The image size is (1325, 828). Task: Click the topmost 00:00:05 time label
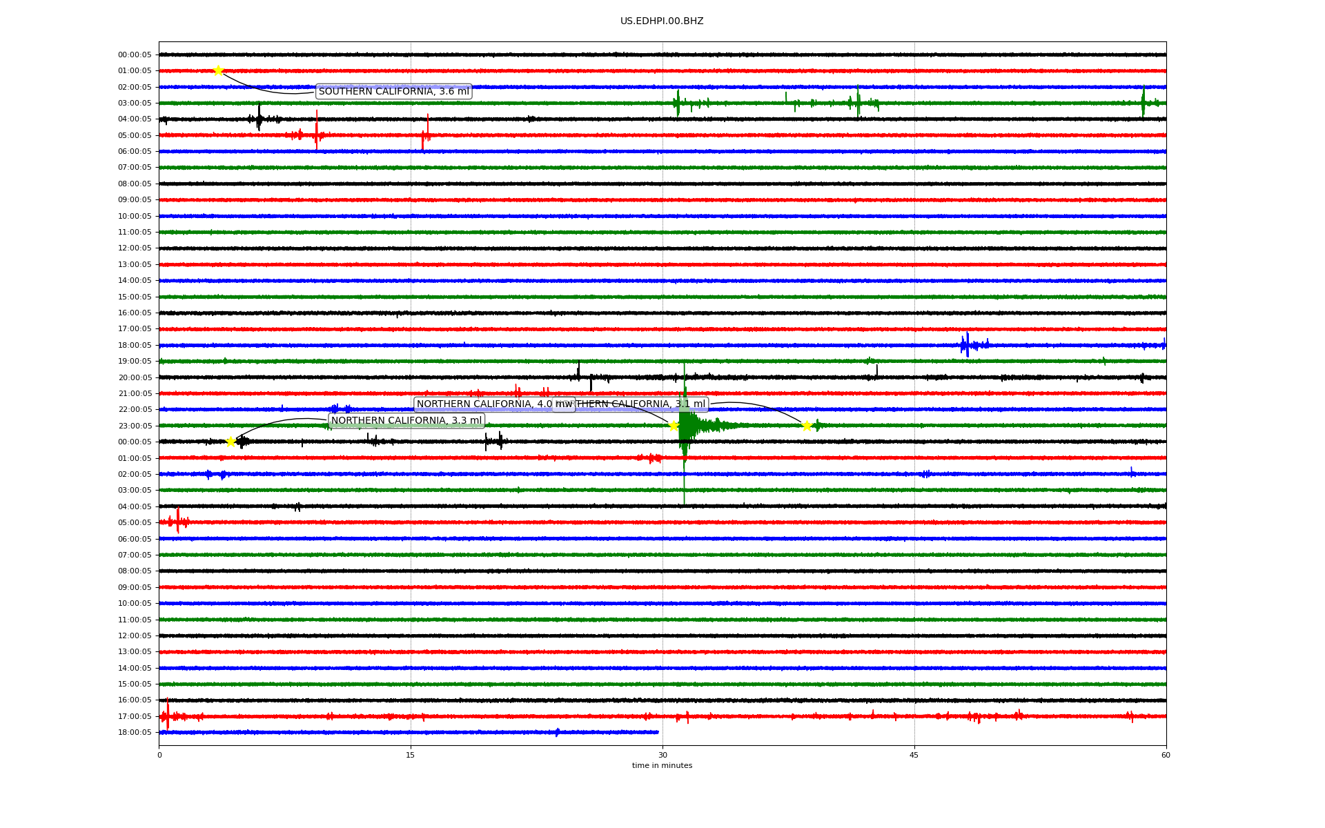pyautogui.click(x=135, y=55)
